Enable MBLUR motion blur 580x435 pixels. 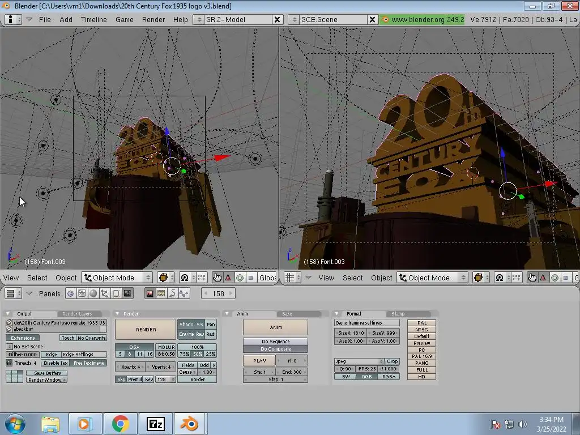[x=166, y=347]
